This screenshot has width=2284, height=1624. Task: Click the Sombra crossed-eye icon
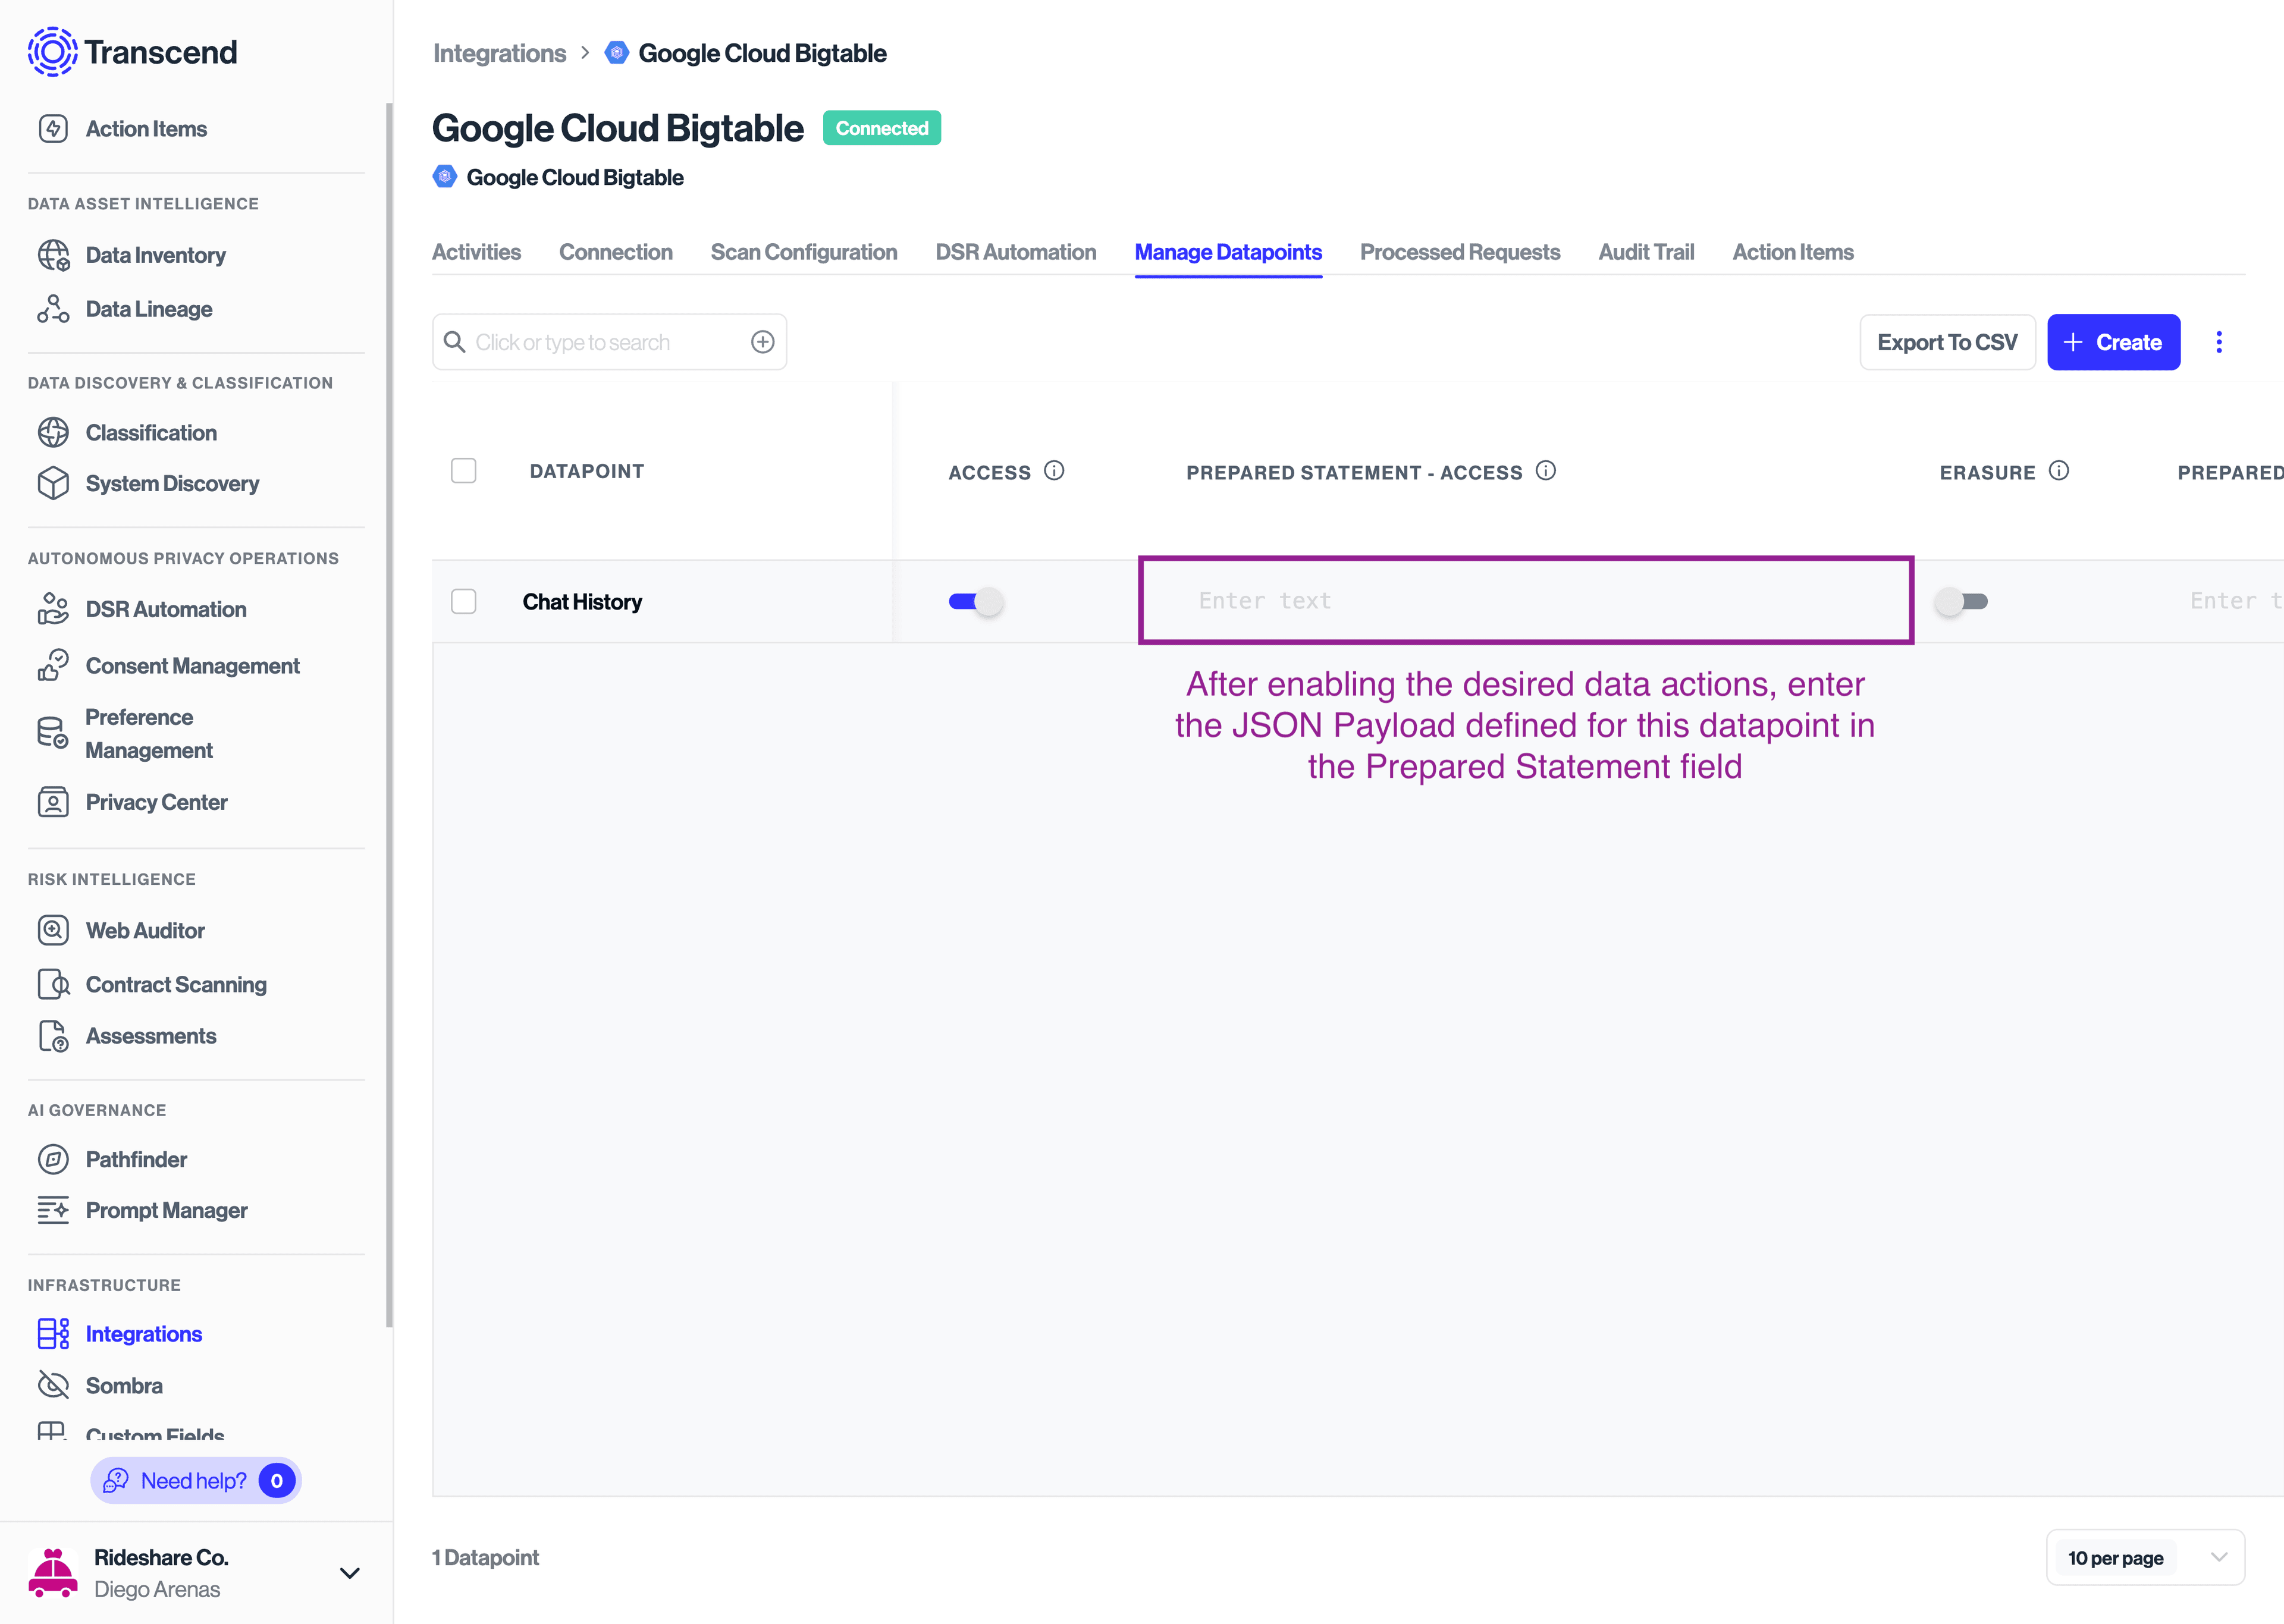point(53,1385)
